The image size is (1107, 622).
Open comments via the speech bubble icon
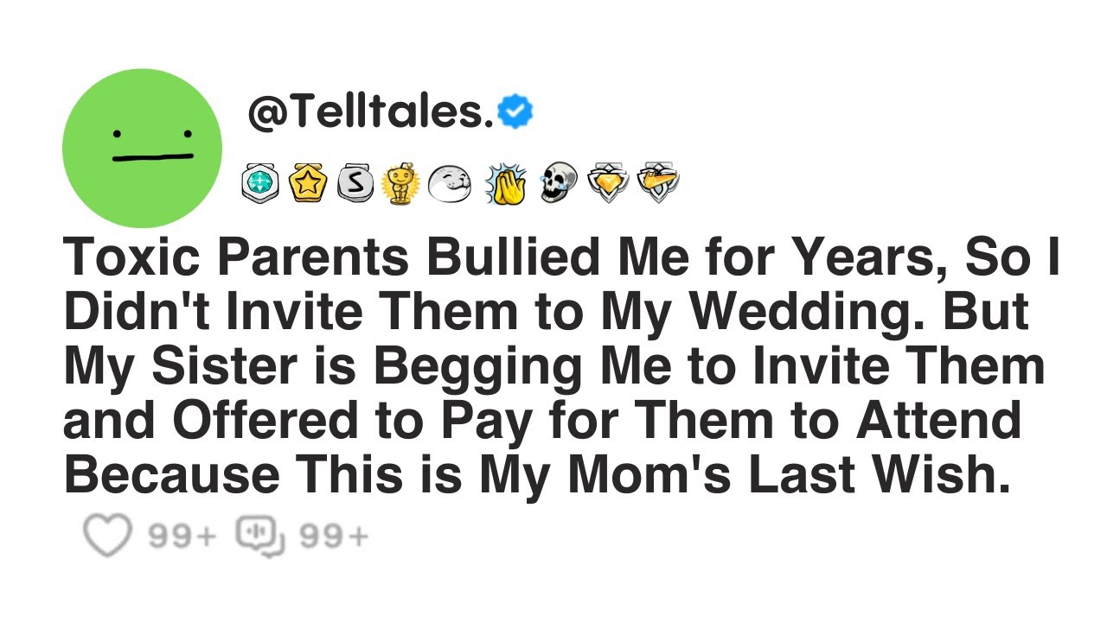pyautogui.click(x=260, y=536)
